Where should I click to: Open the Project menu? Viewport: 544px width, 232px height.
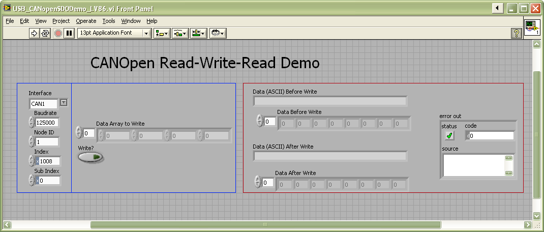pos(61,21)
